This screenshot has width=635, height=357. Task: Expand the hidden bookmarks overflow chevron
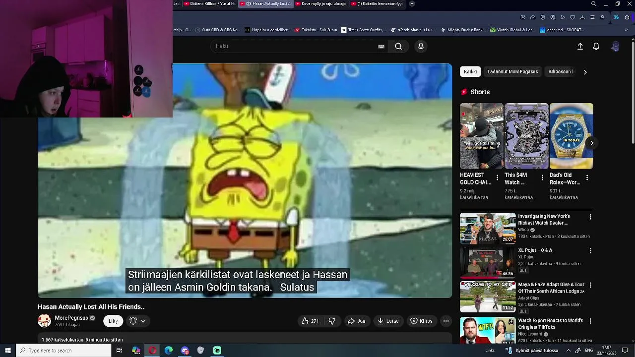(626, 30)
